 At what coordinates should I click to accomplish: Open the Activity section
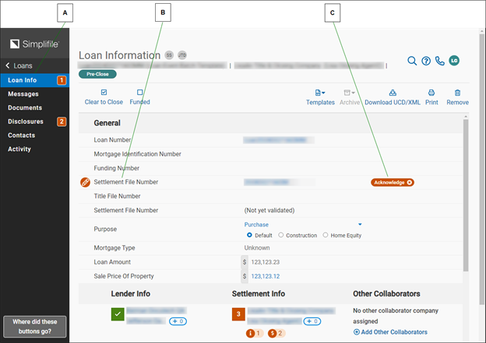coord(19,149)
